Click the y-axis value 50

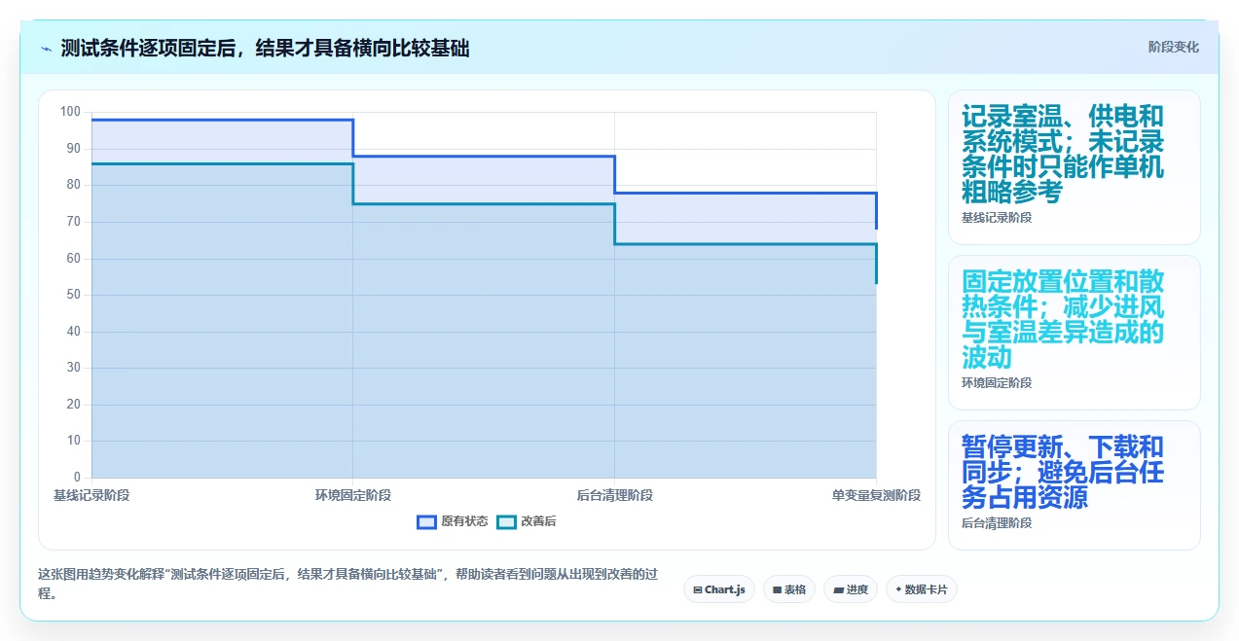pos(74,295)
